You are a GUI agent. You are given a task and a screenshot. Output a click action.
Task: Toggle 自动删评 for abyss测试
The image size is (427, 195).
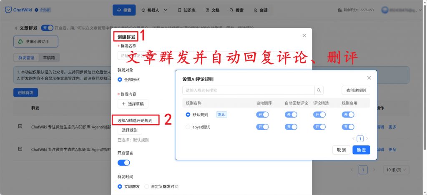click(x=262, y=127)
